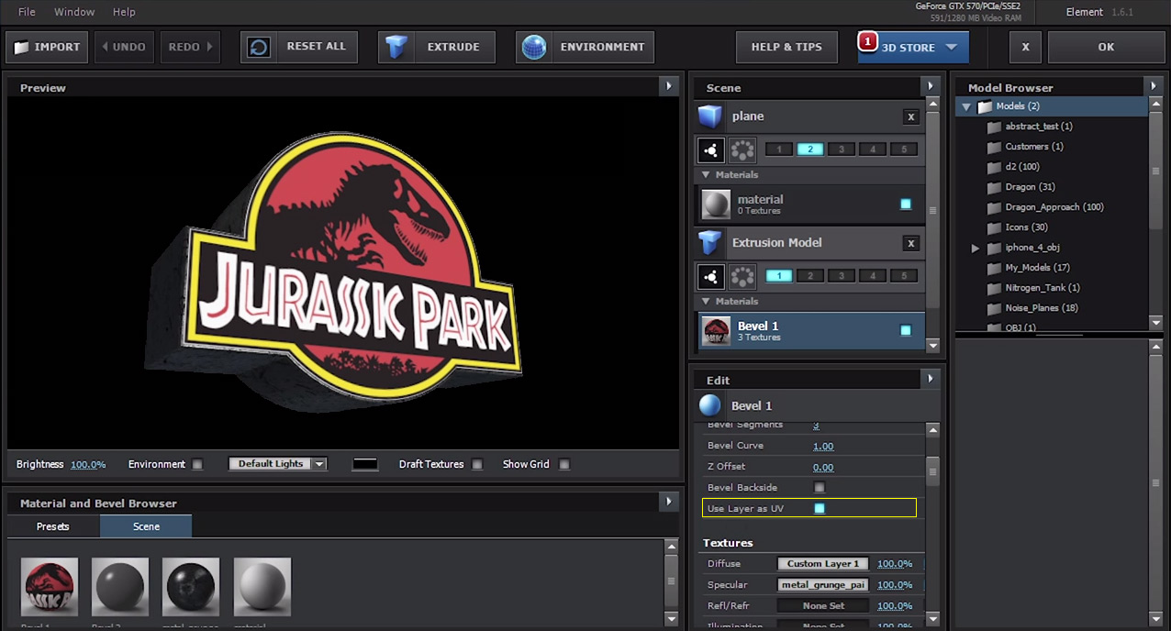Click the particle replicator icon for plane
Screen dimensions: 1171x631
(x=711, y=149)
